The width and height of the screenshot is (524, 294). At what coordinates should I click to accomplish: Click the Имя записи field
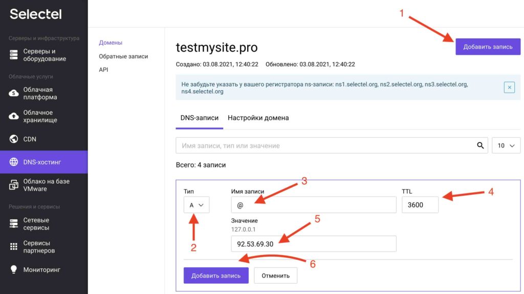(314, 205)
